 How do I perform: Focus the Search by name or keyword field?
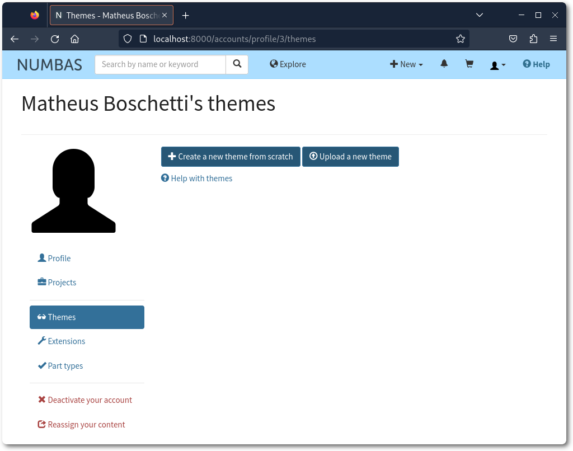160,64
